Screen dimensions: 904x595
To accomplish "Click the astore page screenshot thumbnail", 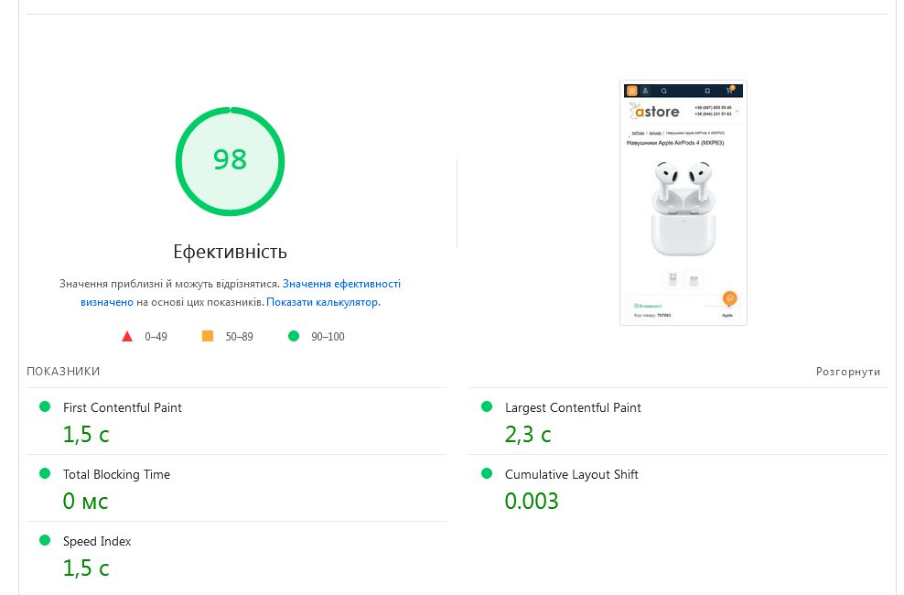I will (x=683, y=202).
